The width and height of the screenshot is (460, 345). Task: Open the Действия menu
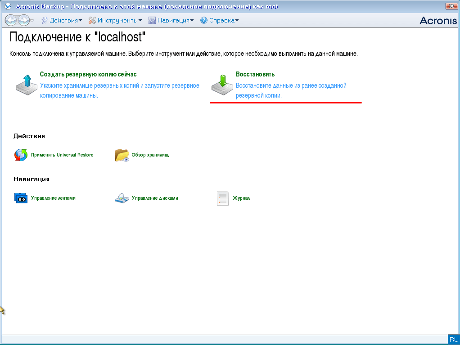click(62, 20)
